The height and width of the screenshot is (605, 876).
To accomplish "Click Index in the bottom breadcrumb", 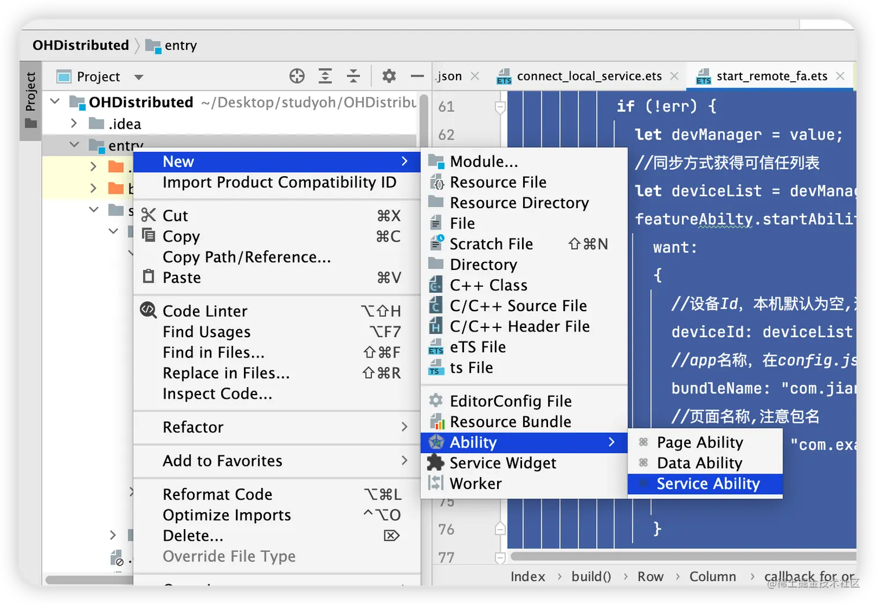I will (528, 577).
